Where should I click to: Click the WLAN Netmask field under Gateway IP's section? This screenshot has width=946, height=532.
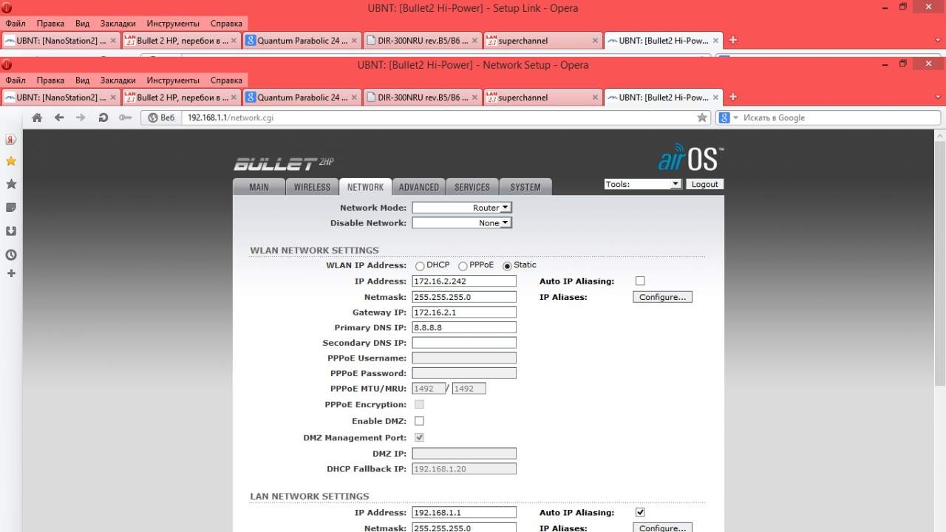[x=464, y=297]
